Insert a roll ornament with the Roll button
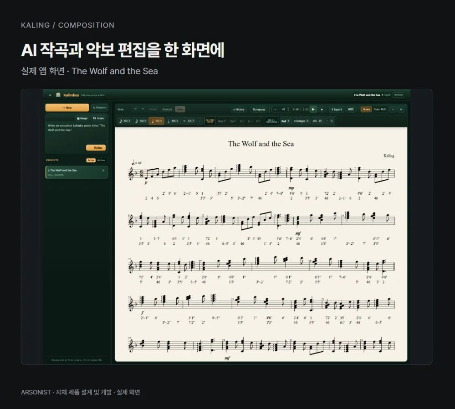This screenshot has height=409, width=455. (x=285, y=121)
